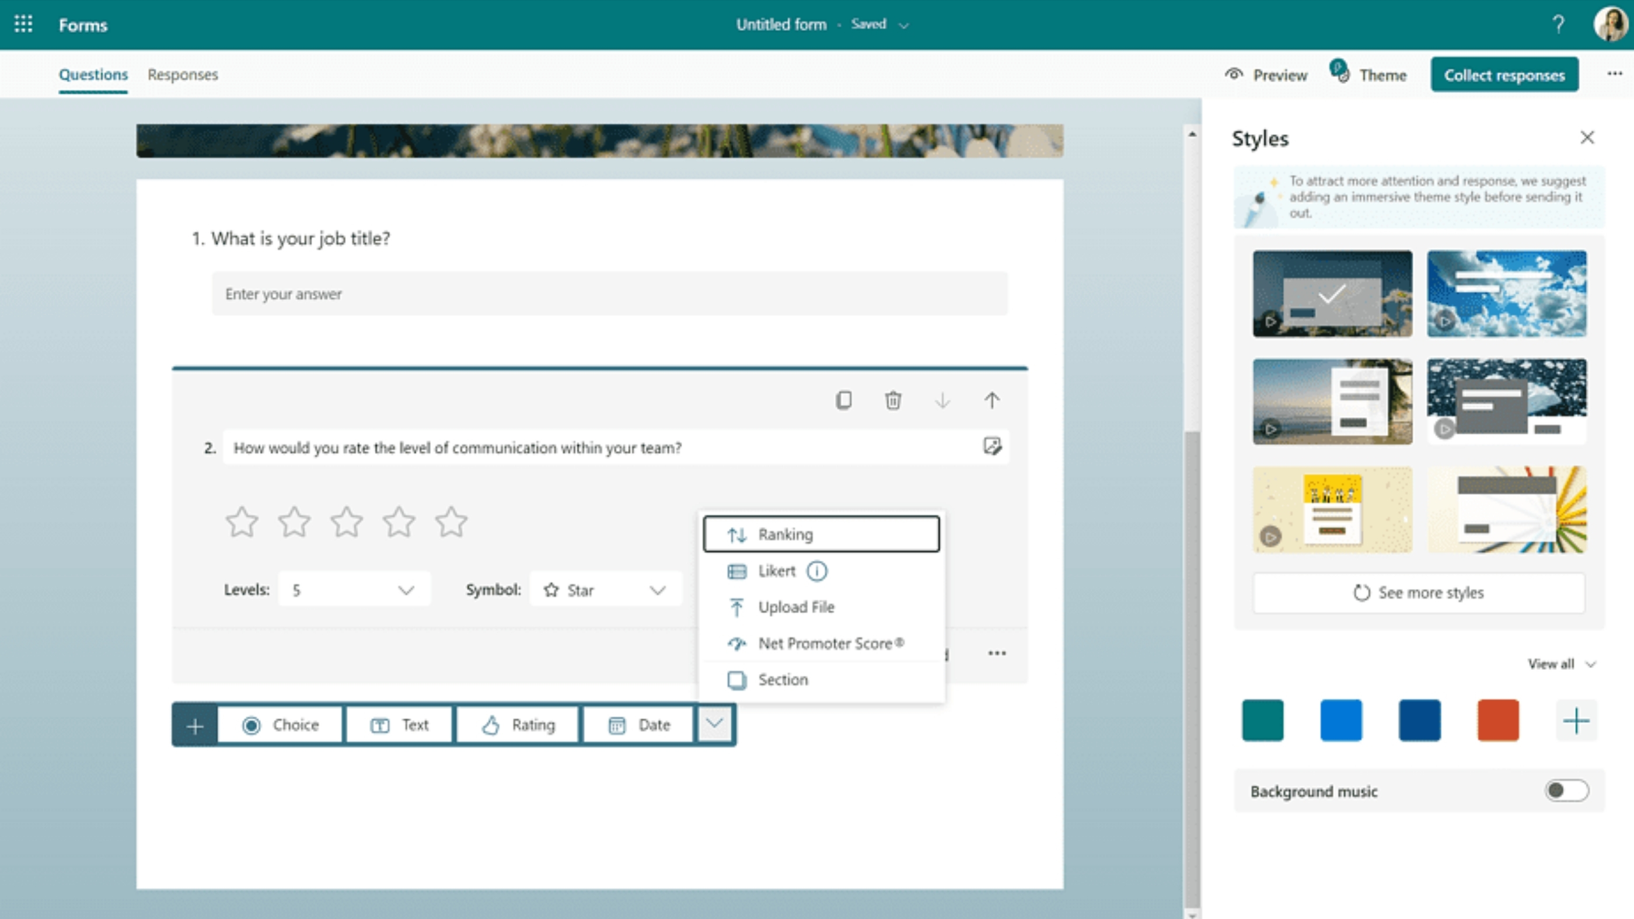Move question up with arrow icon

point(991,400)
